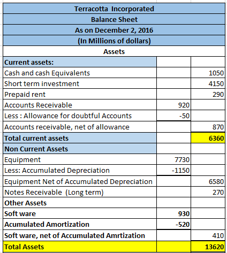Click the 410 net software value
The width and height of the screenshot is (227, 253).
click(x=208, y=235)
